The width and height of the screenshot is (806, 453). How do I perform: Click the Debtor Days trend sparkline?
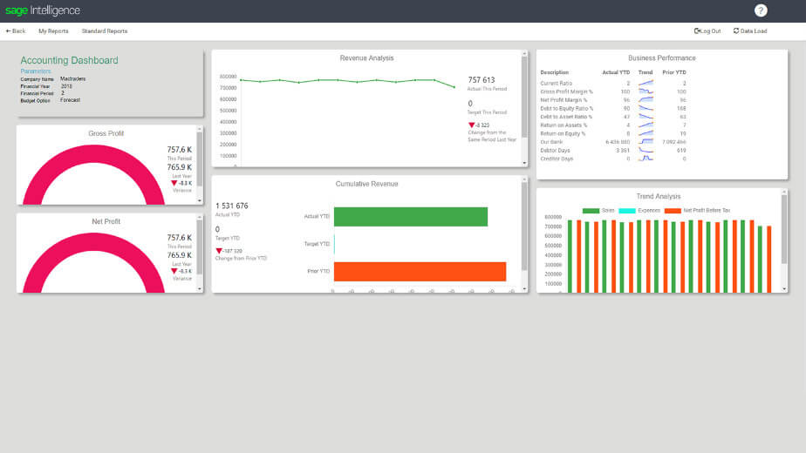click(645, 150)
